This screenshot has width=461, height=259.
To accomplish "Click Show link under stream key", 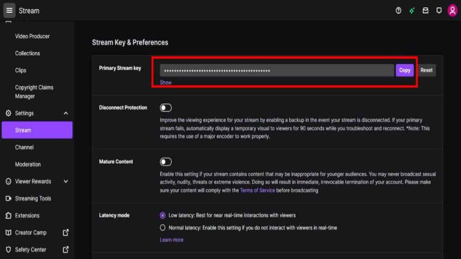I will (166, 82).
